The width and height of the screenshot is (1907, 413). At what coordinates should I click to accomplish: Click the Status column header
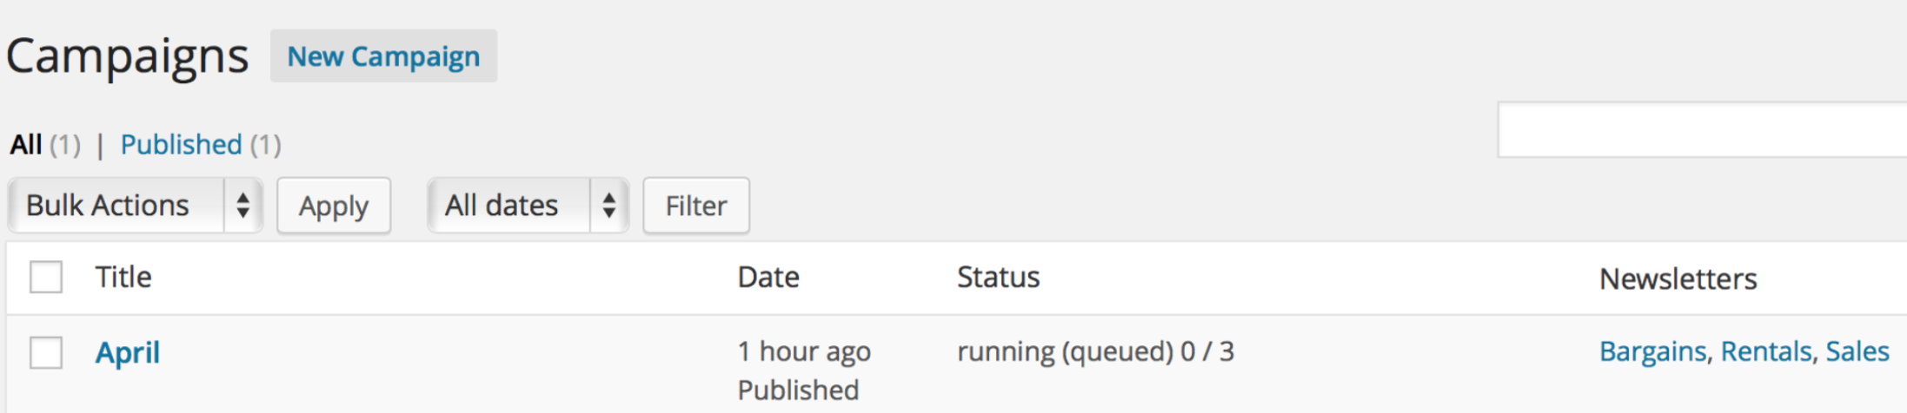pyautogui.click(x=998, y=278)
